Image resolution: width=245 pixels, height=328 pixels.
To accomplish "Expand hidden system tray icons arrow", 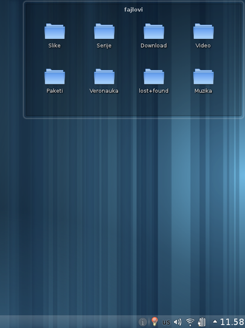I will click(x=215, y=321).
